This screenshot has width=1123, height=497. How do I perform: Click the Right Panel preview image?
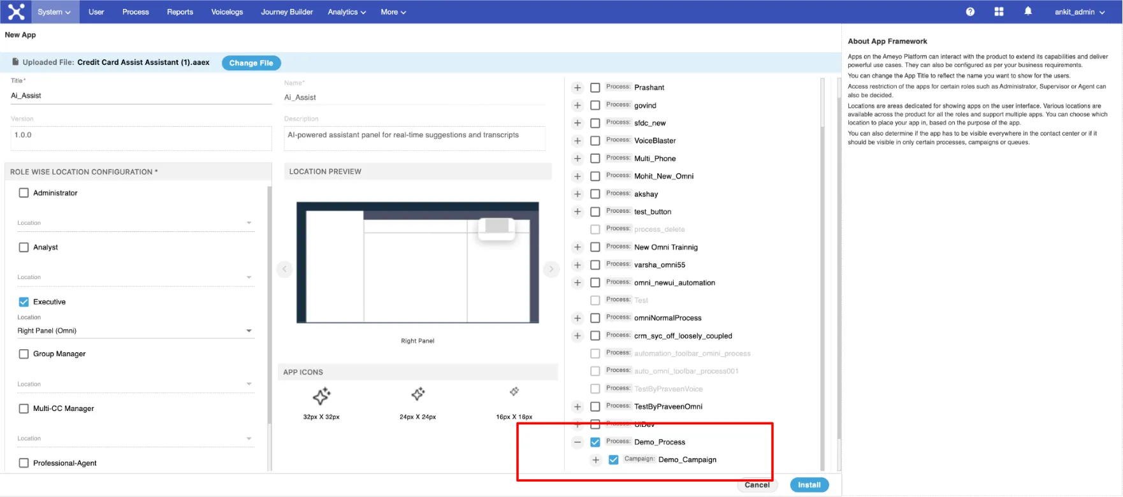[417, 263]
